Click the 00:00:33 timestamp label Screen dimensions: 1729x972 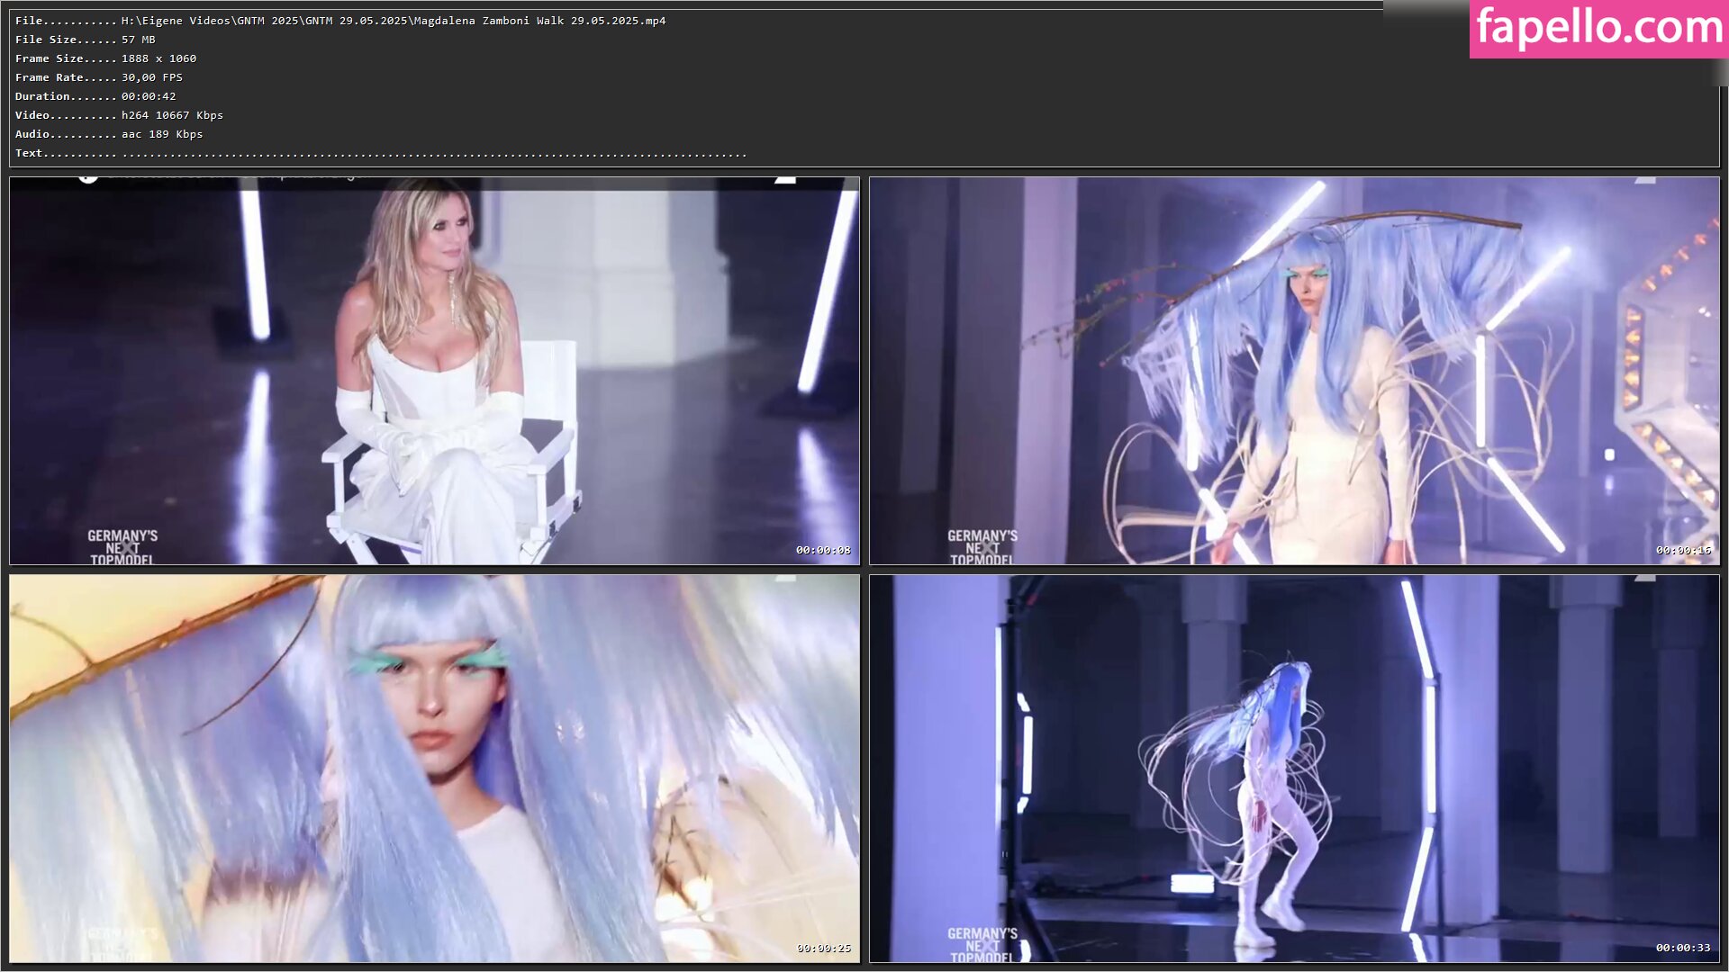[1682, 948]
